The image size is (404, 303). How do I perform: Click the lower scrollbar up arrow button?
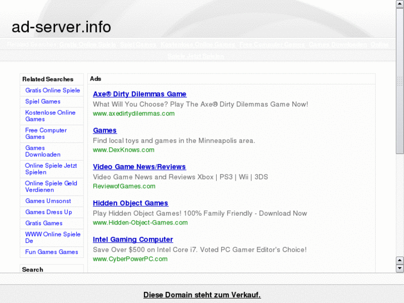[400, 260]
